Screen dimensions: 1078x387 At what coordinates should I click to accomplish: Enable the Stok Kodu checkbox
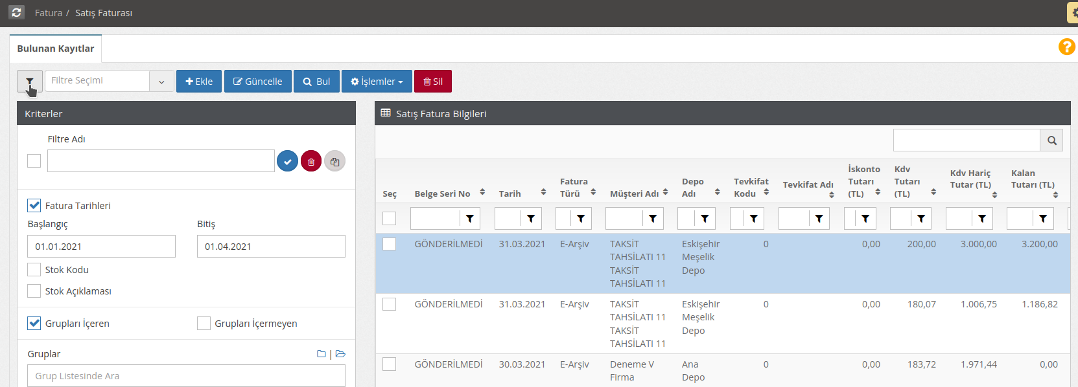[34, 269]
